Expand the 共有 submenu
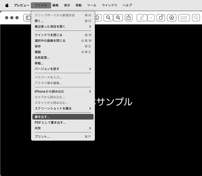The width and height of the screenshot is (202, 176). click(63, 128)
